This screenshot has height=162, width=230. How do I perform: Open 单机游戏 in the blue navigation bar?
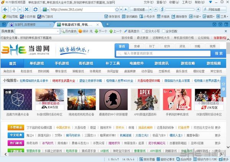pos(37,63)
